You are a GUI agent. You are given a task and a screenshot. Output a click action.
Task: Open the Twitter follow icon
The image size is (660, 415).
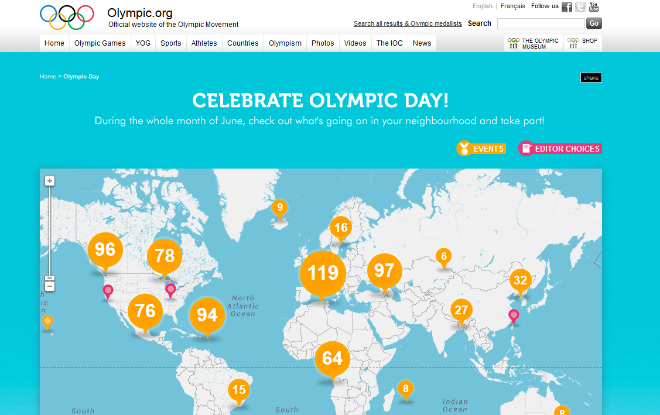[580, 7]
